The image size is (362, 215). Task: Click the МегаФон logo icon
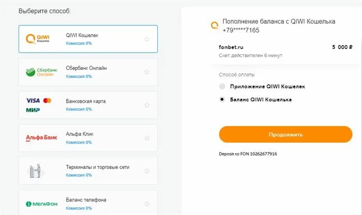(x=41, y=204)
